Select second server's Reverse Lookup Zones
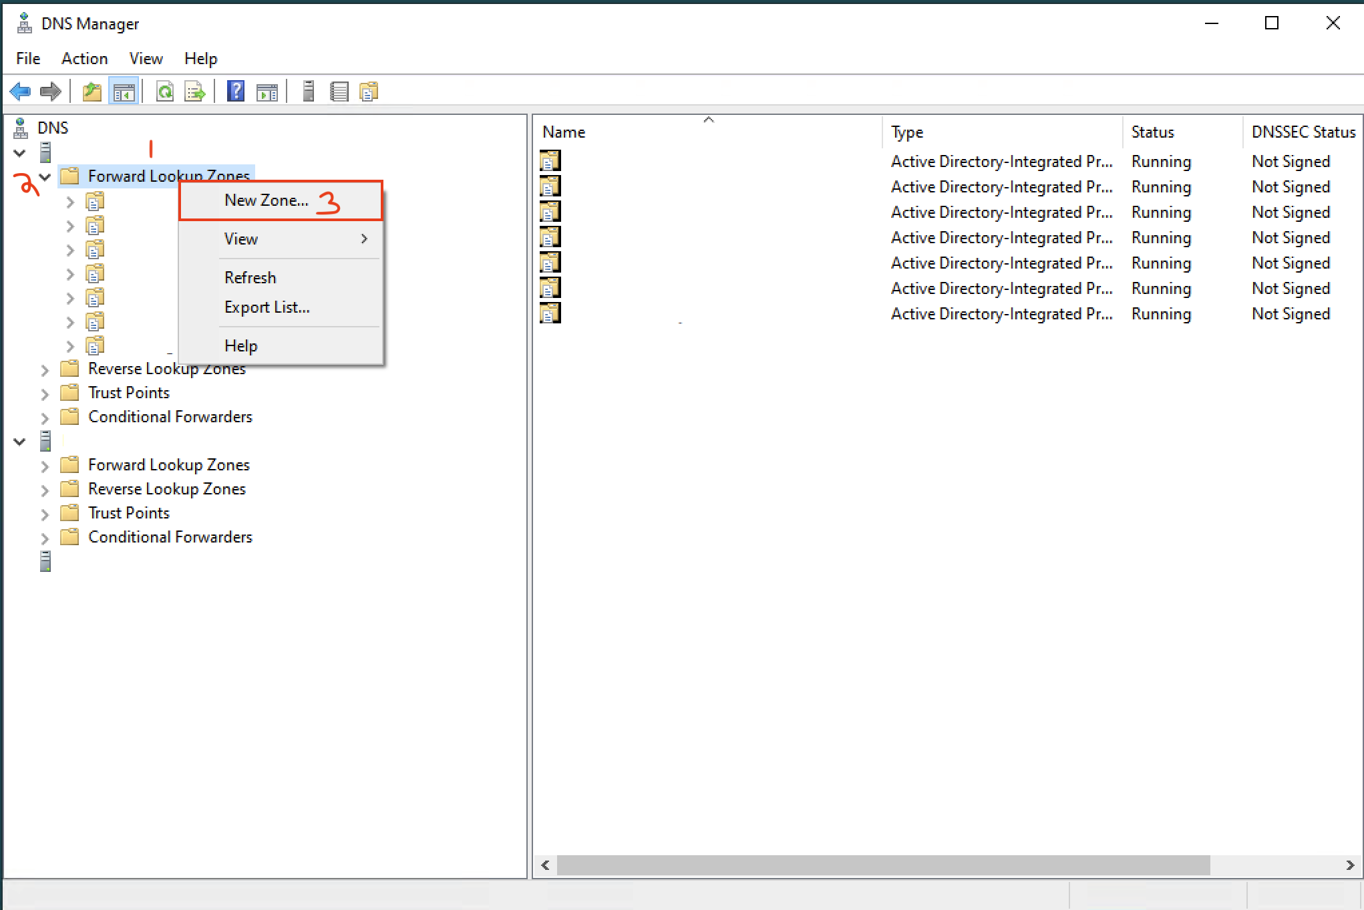This screenshot has height=910, width=1364. point(166,489)
